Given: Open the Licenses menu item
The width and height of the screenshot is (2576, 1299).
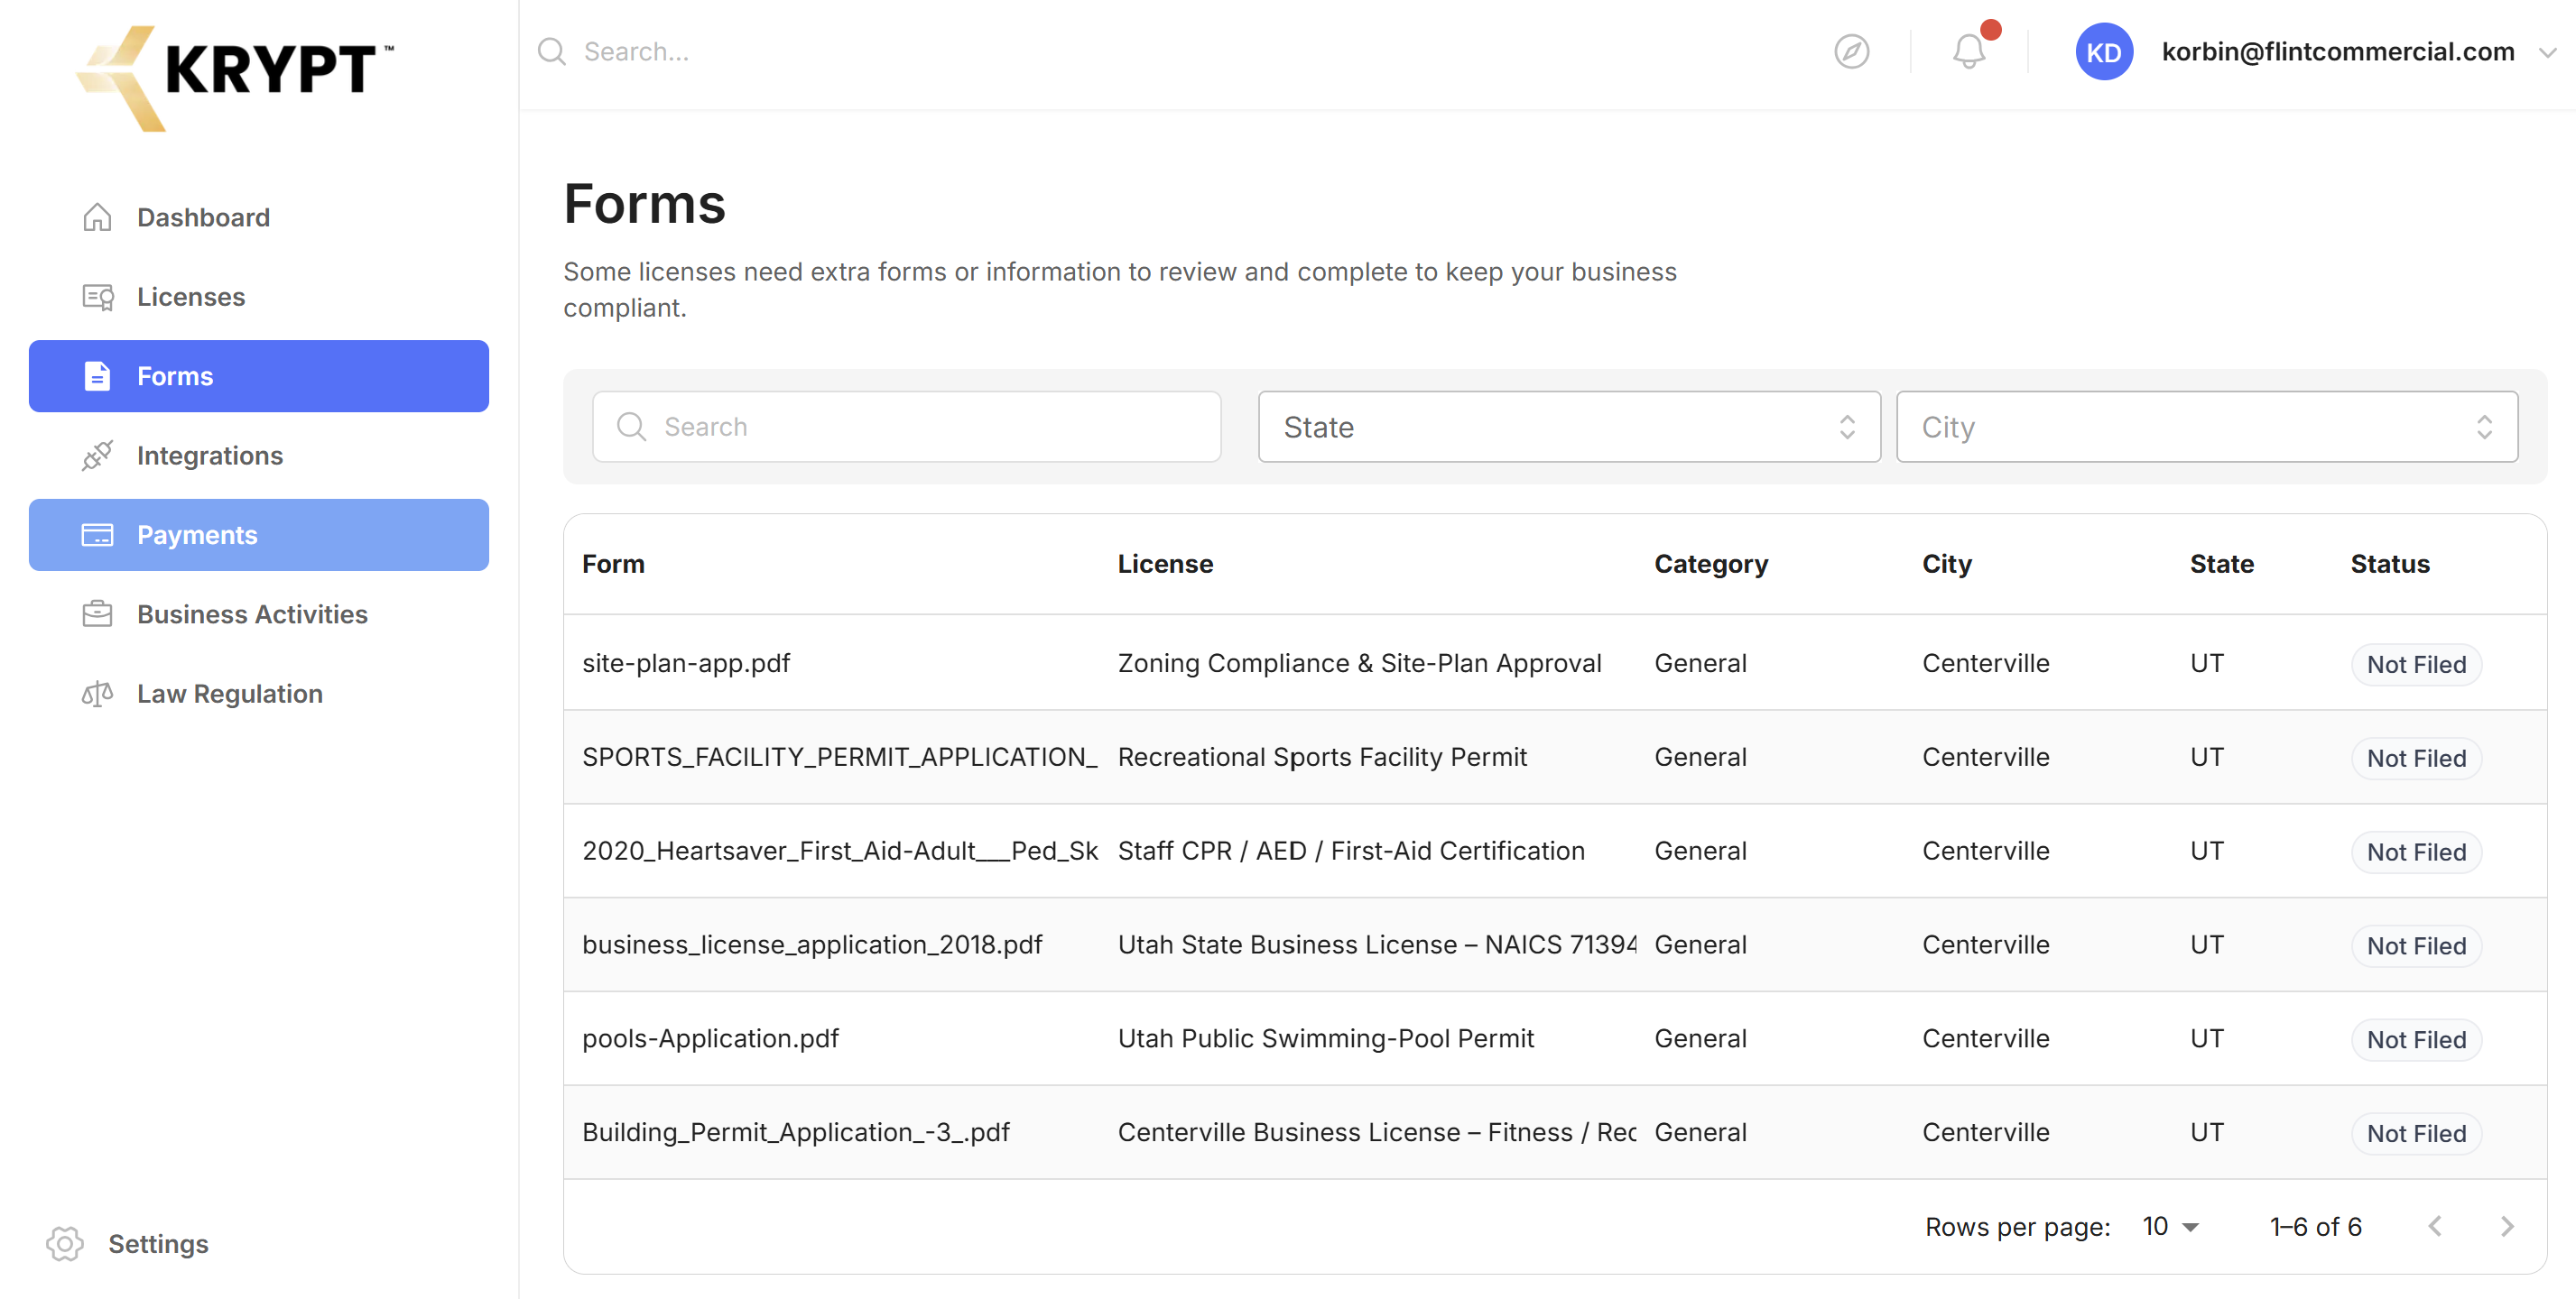Looking at the screenshot, I should 259,297.
